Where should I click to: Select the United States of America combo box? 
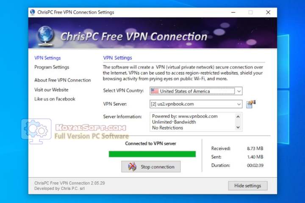pyautogui.click(x=196, y=91)
